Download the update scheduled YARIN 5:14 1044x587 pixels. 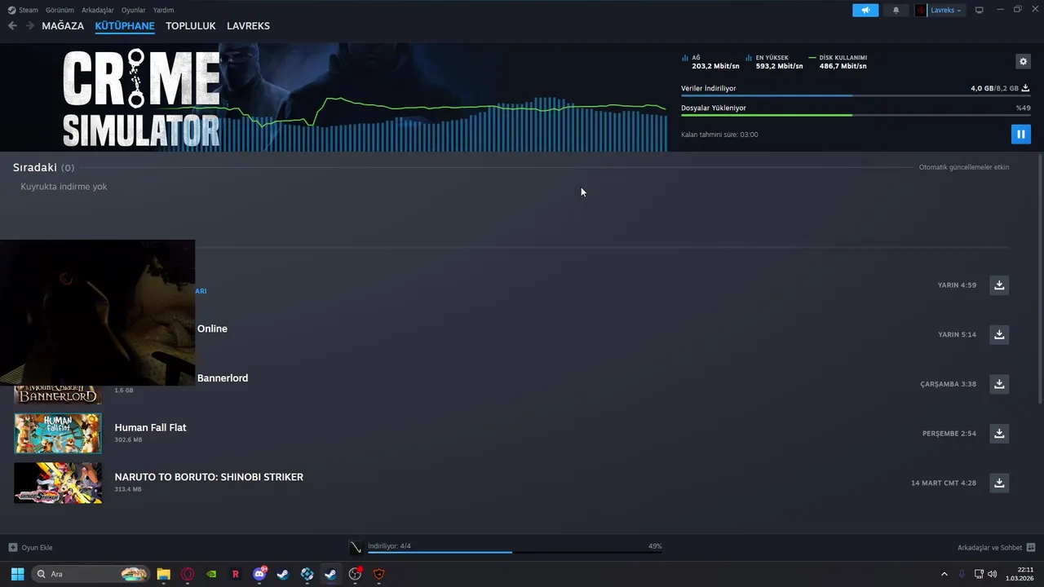pos(999,334)
